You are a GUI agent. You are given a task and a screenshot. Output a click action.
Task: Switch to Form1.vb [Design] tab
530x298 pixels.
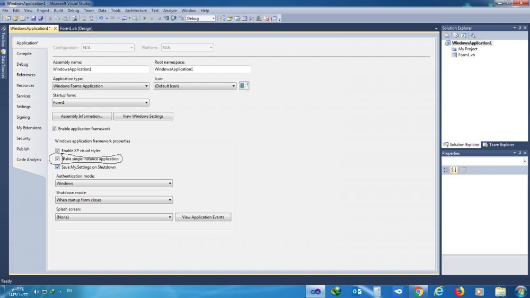tap(76, 29)
